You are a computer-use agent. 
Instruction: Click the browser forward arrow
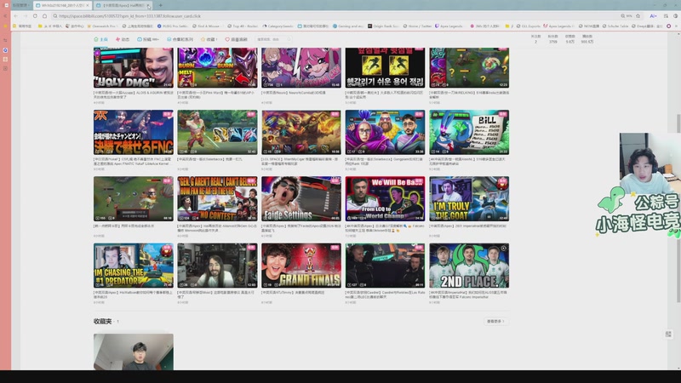26,16
